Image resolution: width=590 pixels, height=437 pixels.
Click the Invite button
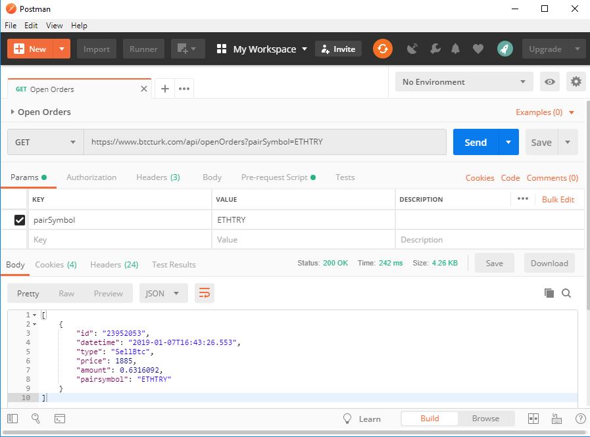click(338, 49)
